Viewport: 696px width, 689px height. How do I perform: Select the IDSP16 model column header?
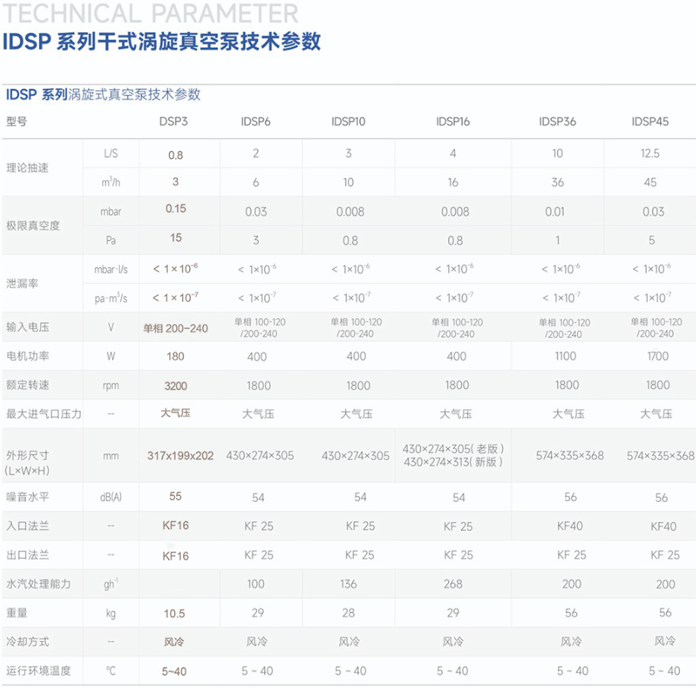pyautogui.click(x=453, y=121)
